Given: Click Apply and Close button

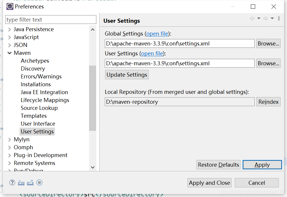Looking at the screenshot, I should [209, 183].
